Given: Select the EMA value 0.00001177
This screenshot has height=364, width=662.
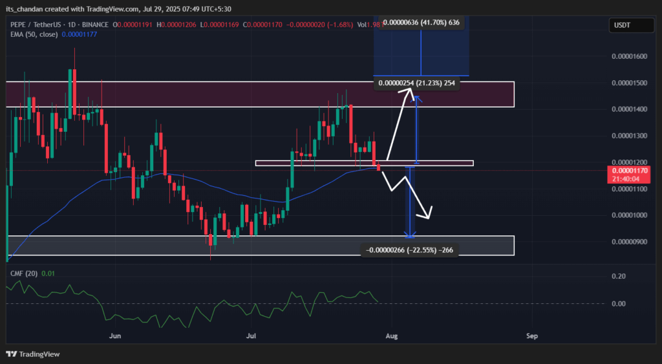Looking at the screenshot, I should (80, 34).
